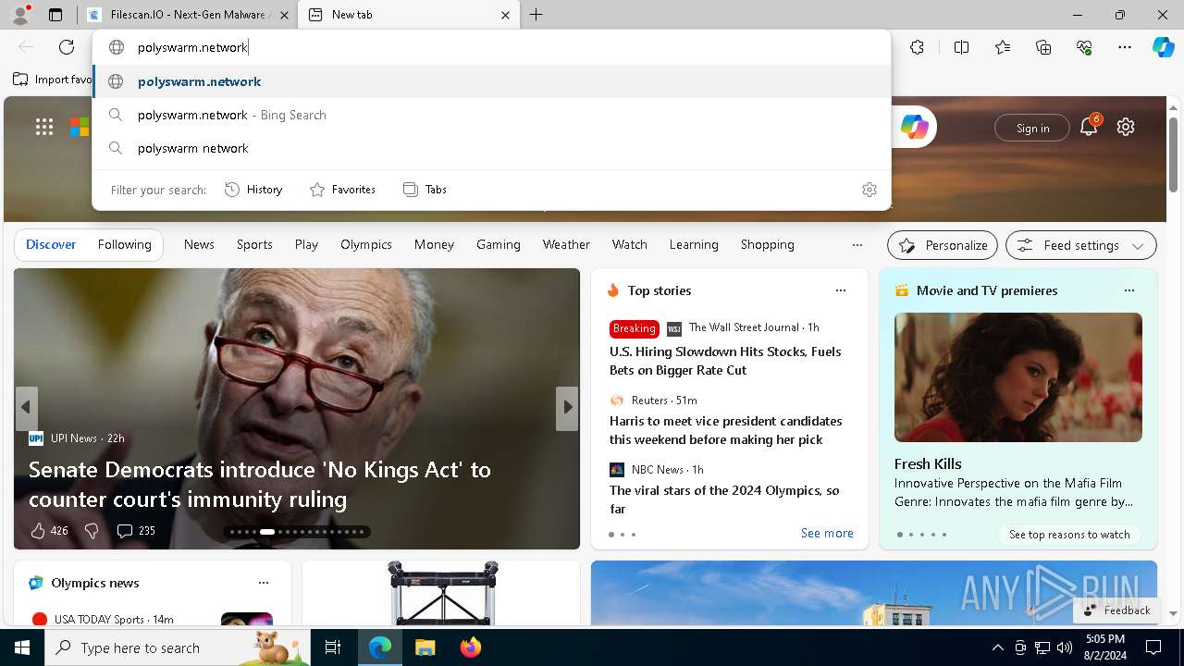The image size is (1184, 666).
Task: Open the apps grid launcher
Action: [44, 127]
